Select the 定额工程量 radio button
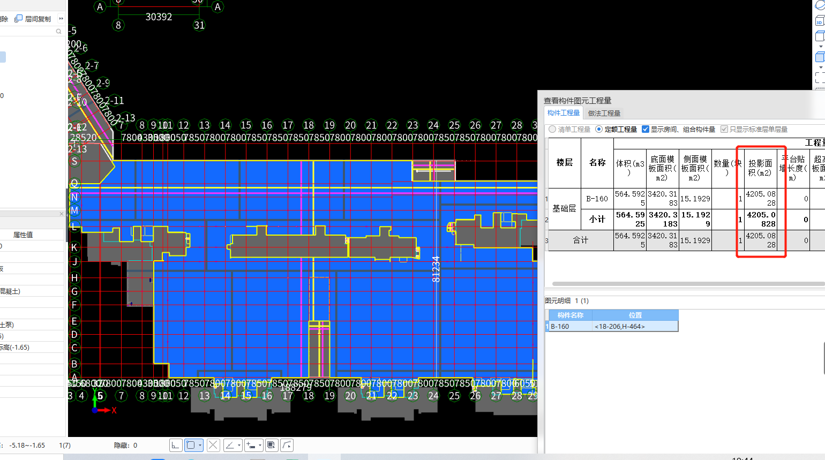Viewport: 825px width, 460px height. coord(599,129)
